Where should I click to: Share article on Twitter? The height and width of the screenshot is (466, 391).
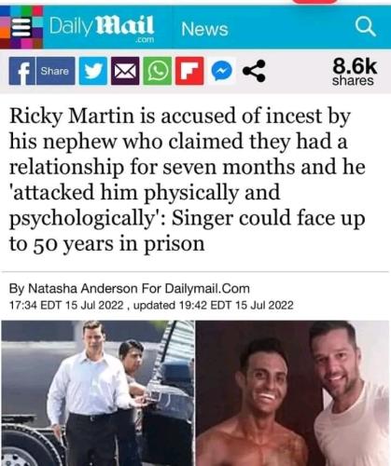pos(93,71)
